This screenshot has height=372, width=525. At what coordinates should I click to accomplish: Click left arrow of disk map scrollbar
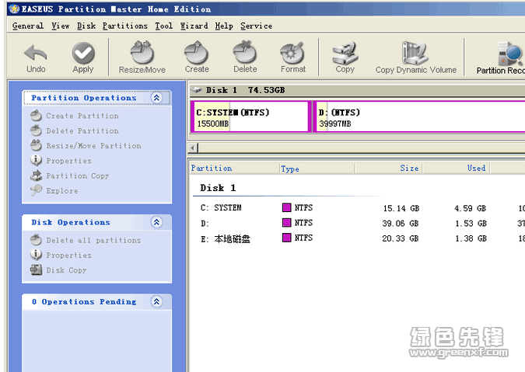(193, 148)
